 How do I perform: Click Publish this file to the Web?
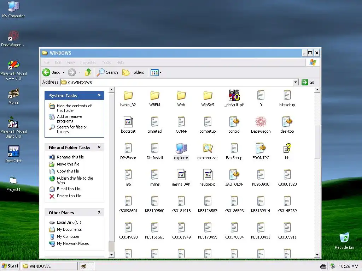point(75,180)
